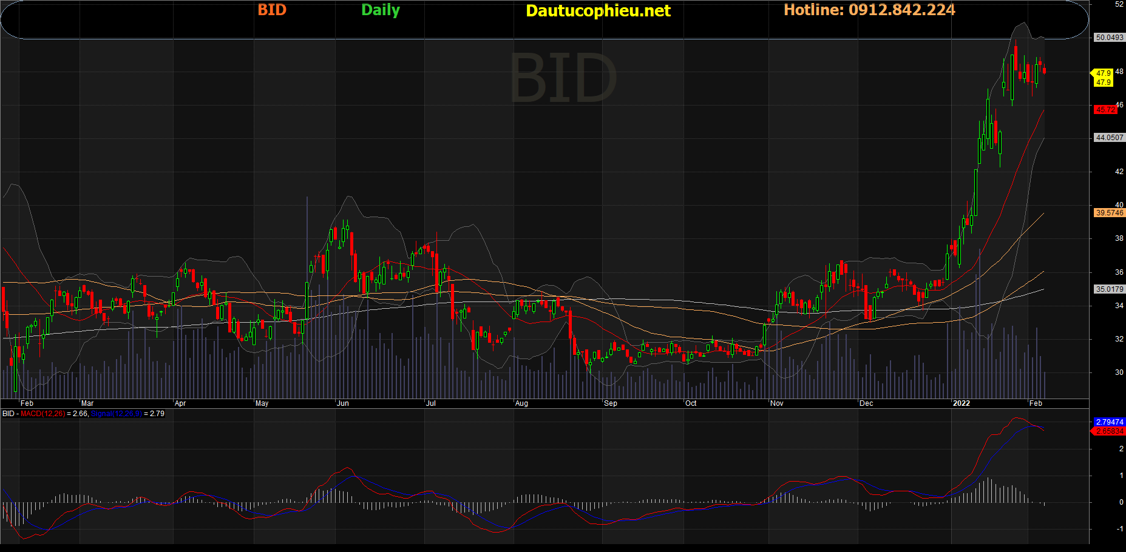The width and height of the screenshot is (1126, 552).
Task: Click the red 2.65834 MACD value label
Action: click(x=1110, y=431)
